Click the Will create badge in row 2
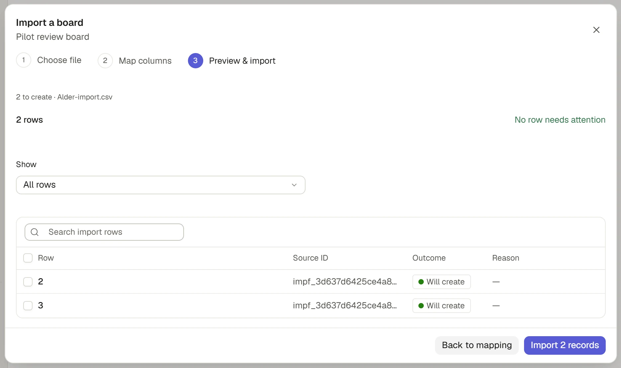Image resolution: width=621 pixels, height=368 pixels. [x=441, y=282]
